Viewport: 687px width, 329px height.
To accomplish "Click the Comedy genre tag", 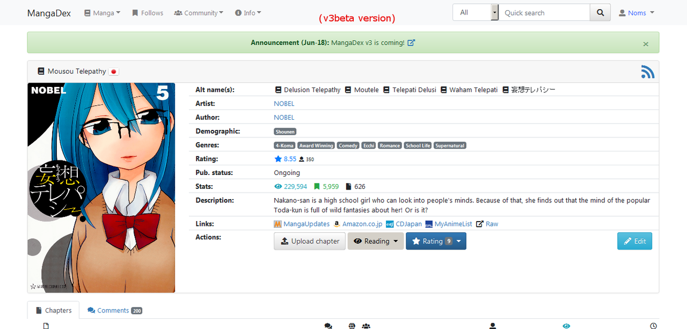I will coord(348,145).
